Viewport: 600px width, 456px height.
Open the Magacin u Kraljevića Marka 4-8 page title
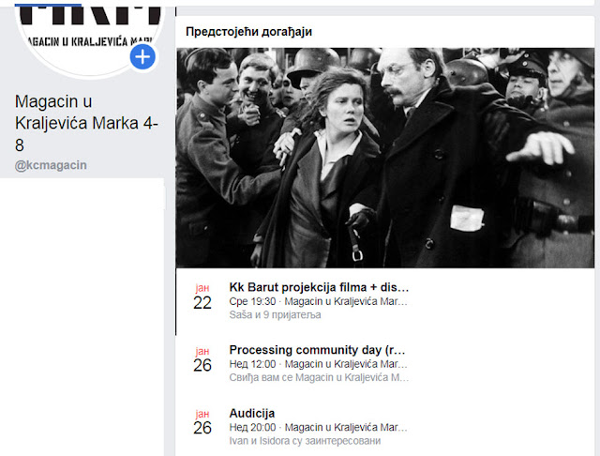pos(86,123)
